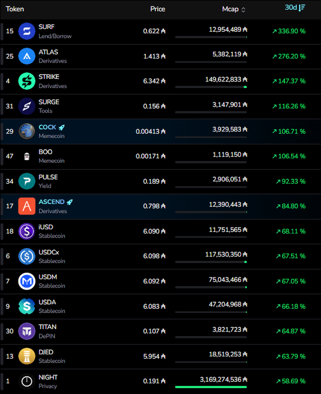Click the STRIKE token logo icon
The image size is (321, 394).
pos(27,81)
